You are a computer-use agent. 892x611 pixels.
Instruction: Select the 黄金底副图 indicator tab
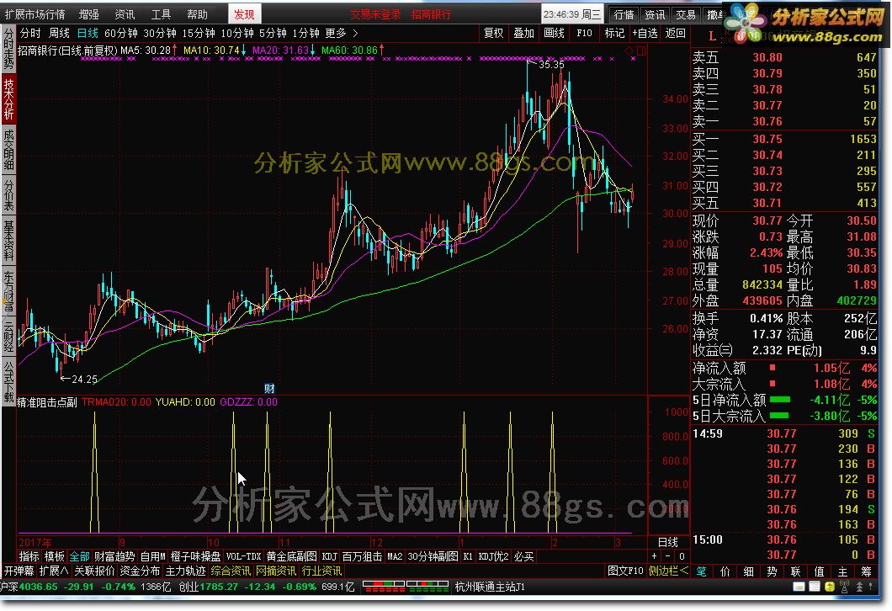pos(291,556)
